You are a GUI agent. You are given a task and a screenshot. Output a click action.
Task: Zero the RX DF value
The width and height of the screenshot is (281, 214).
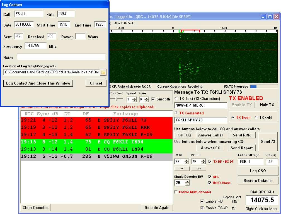click(x=198, y=169)
